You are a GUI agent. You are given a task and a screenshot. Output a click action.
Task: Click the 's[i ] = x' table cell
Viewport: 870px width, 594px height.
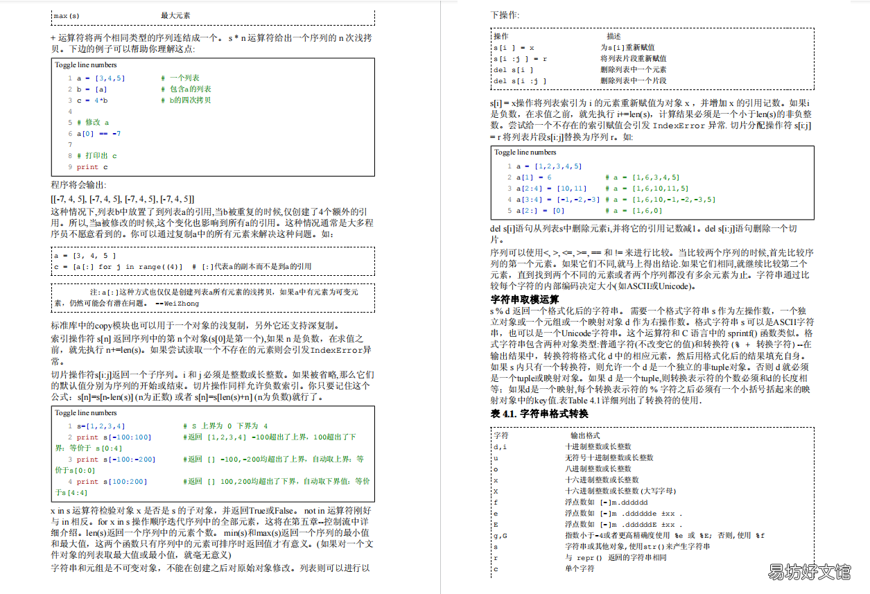(513, 48)
